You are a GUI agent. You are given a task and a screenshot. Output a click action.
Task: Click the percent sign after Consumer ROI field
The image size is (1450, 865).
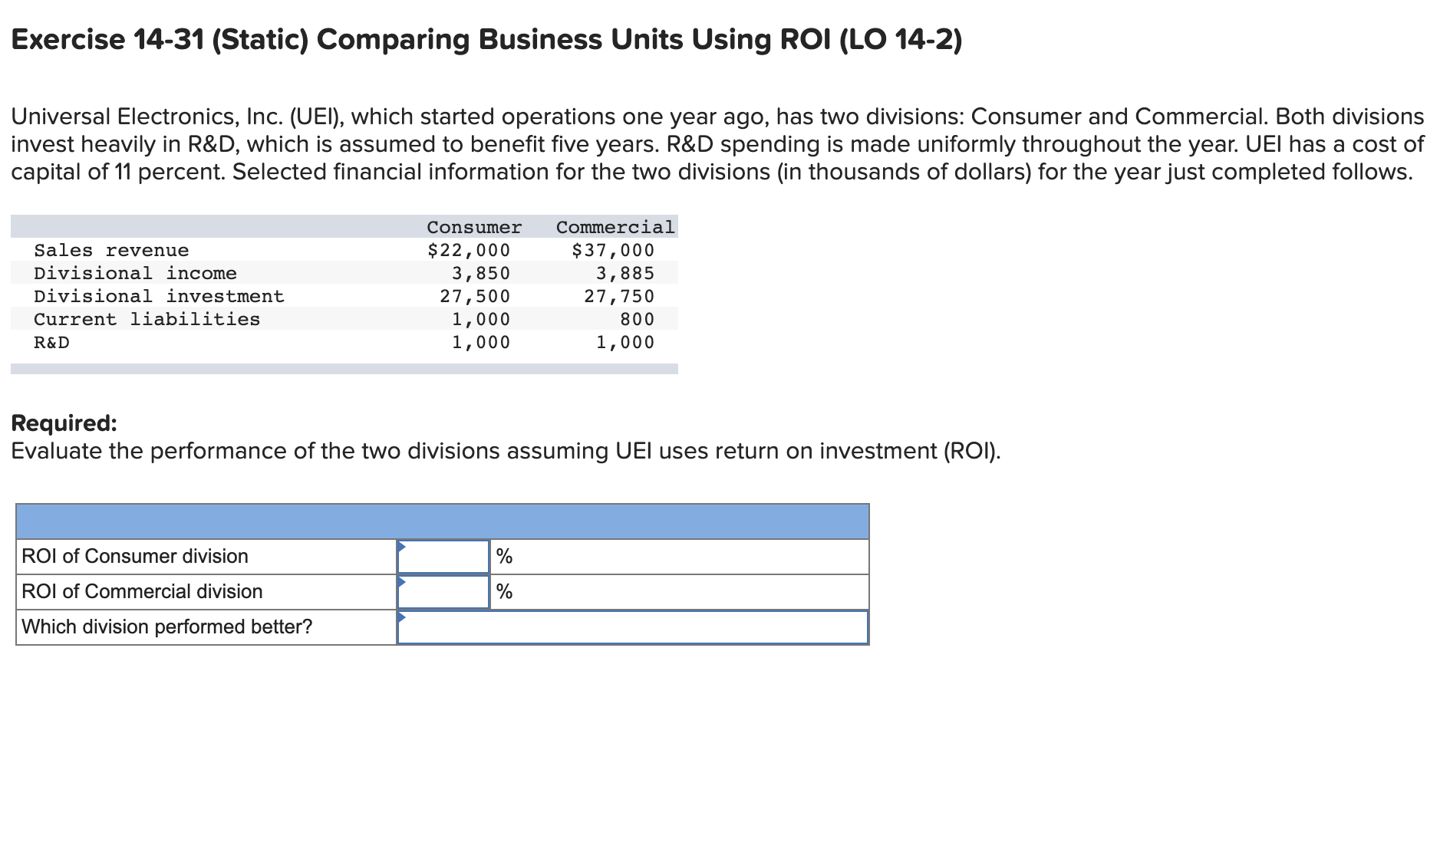coord(504,556)
